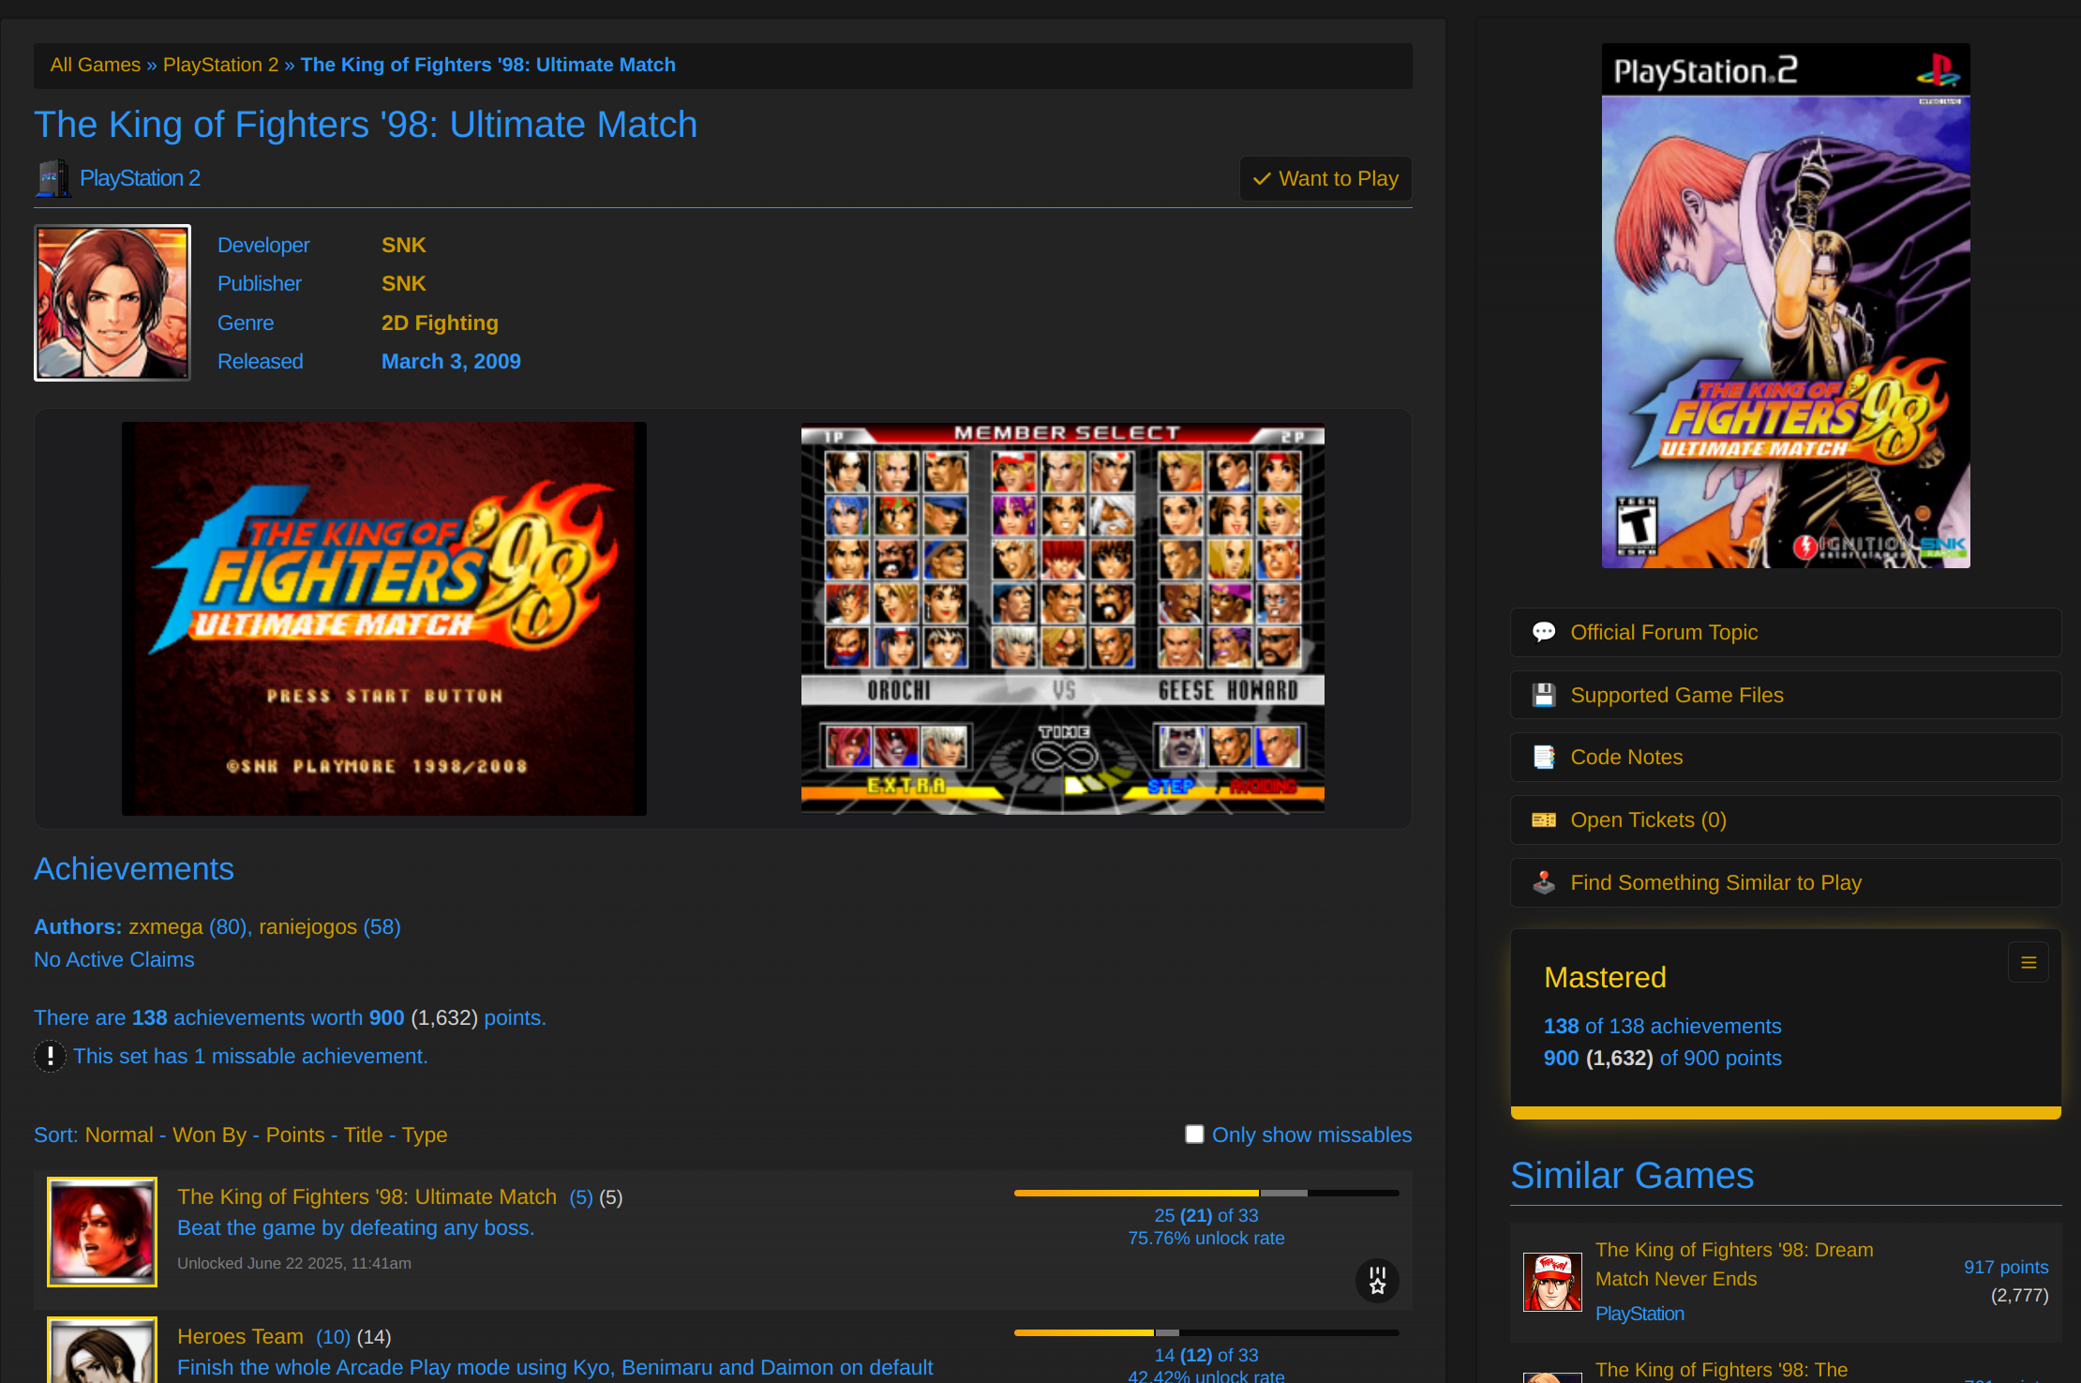Click the game title breadcrumb link
Viewport: 2081px width, 1383px height.
coord(487,65)
